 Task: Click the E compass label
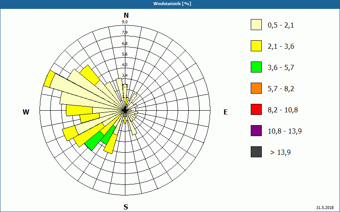[226, 112]
